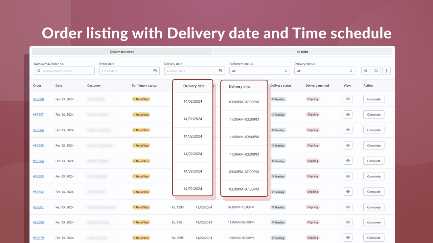
Task: Open order link #53887
Action: coord(38,115)
